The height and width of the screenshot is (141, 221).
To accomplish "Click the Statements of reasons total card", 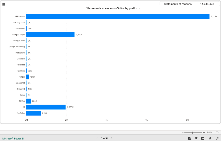I will tap(189, 4).
